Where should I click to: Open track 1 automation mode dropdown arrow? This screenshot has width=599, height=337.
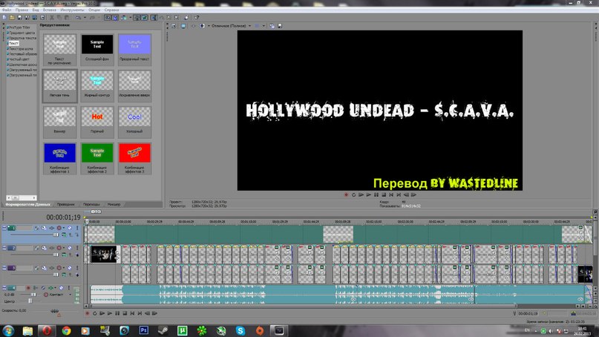coord(64,228)
